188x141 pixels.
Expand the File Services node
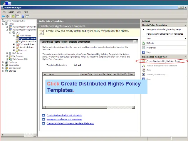tap(7, 56)
